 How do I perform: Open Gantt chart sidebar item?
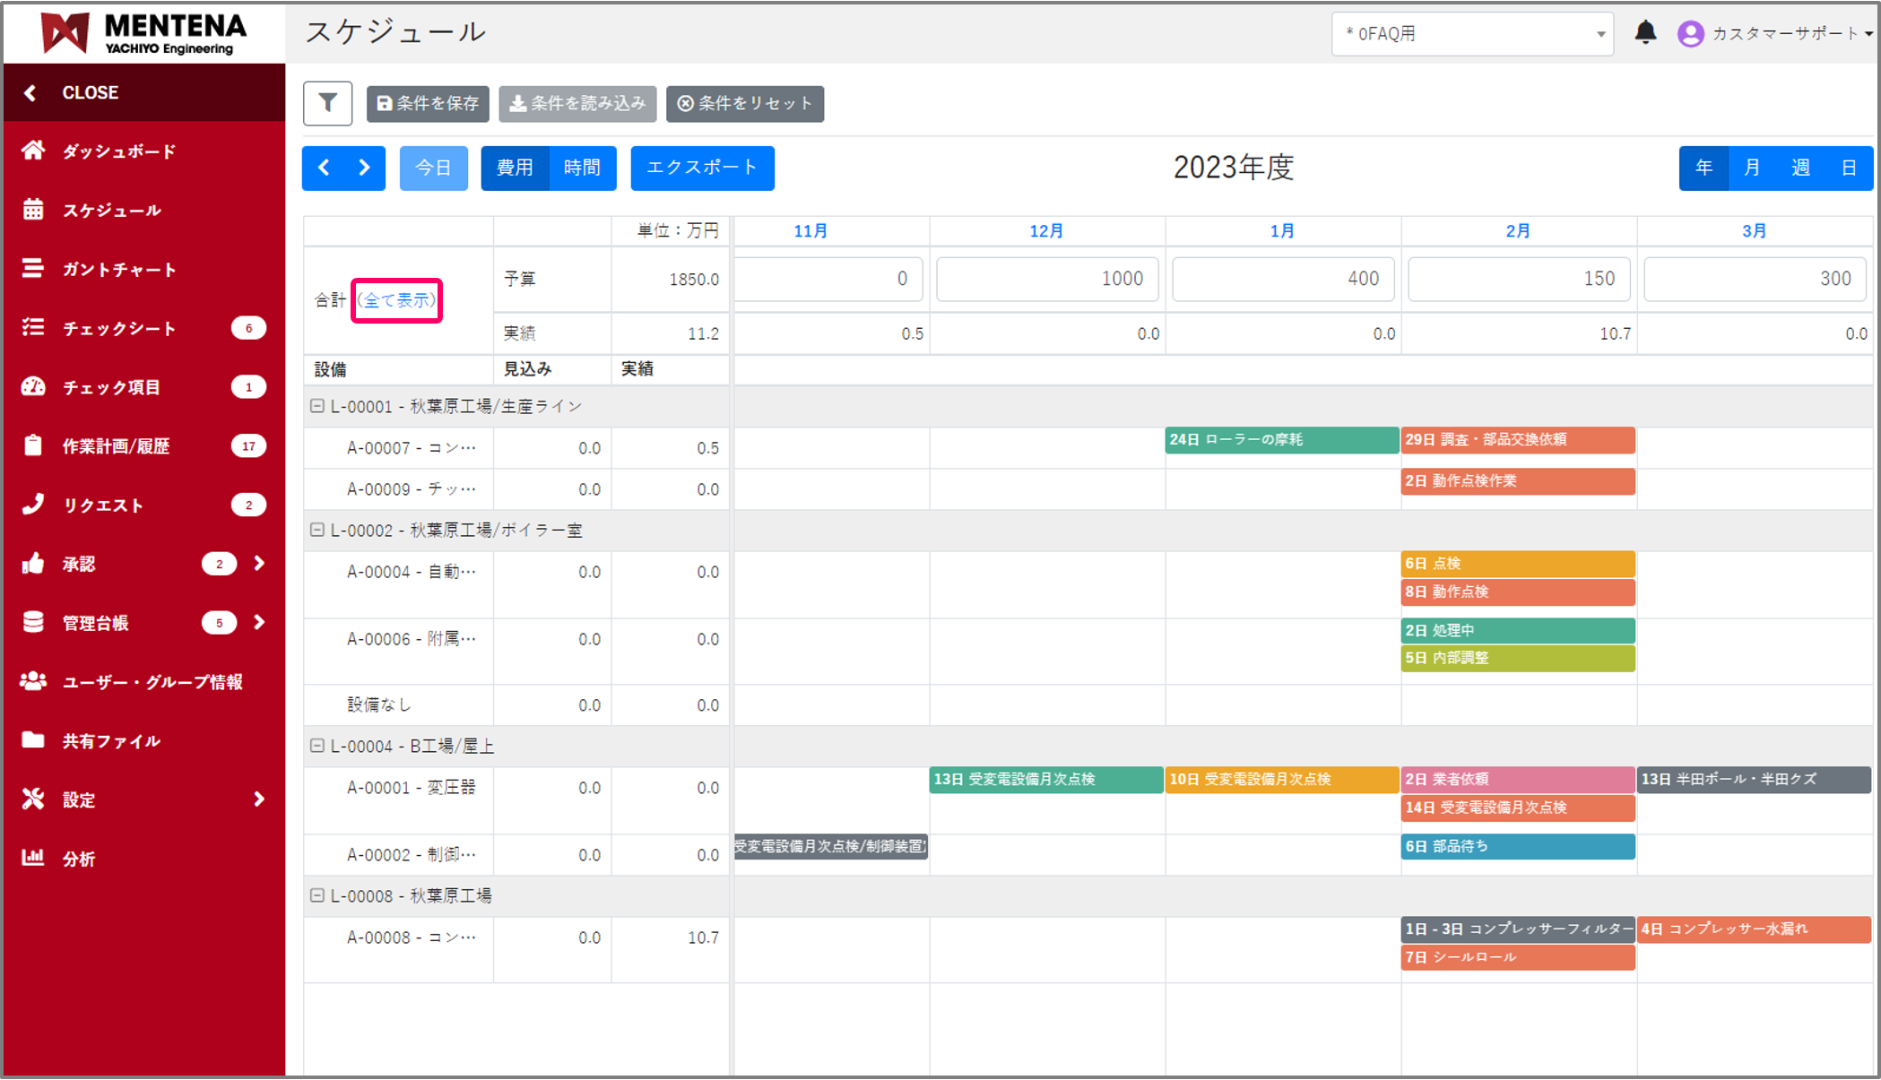[118, 269]
